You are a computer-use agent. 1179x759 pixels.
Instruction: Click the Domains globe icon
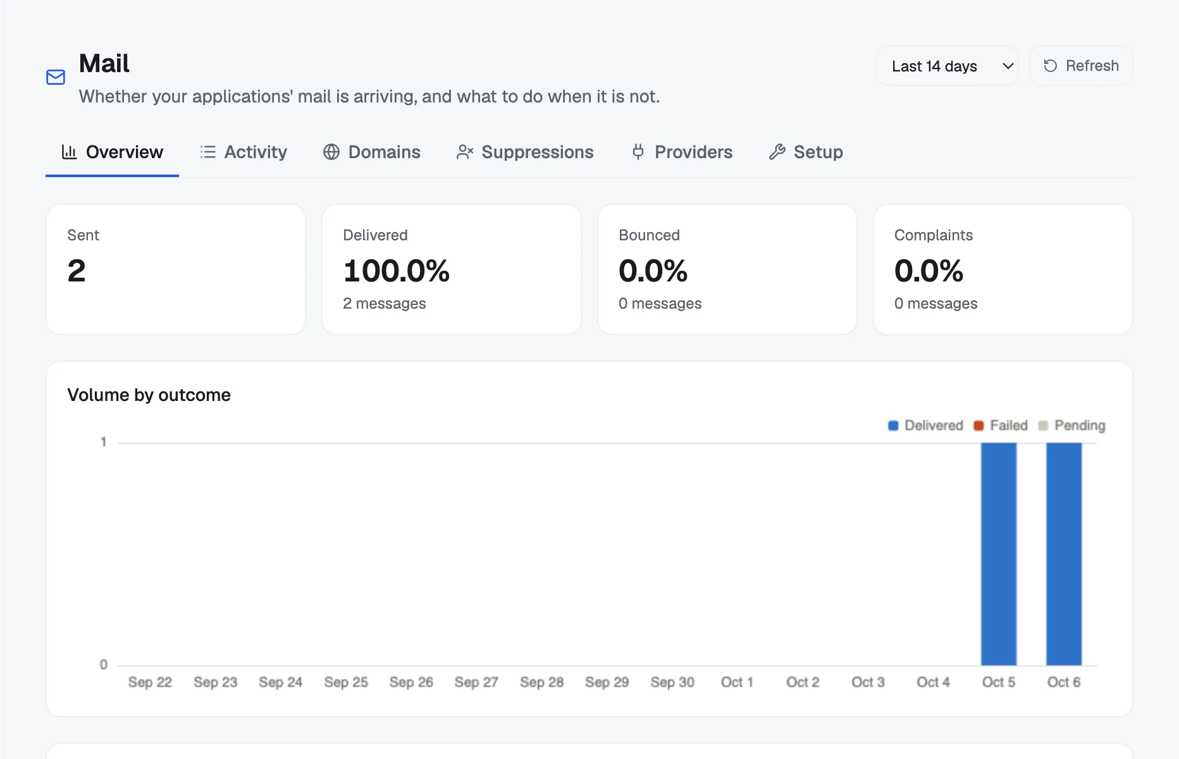331,152
